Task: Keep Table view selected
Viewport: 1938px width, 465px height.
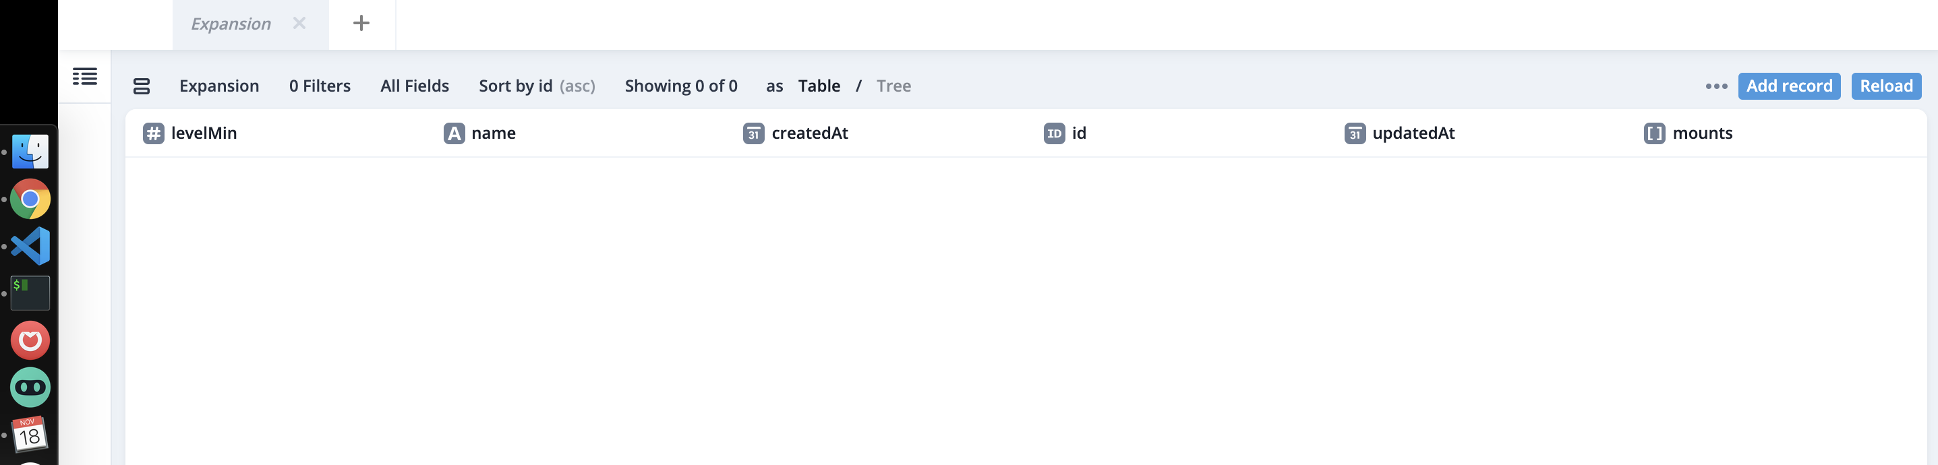Action: [x=819, y=86]
